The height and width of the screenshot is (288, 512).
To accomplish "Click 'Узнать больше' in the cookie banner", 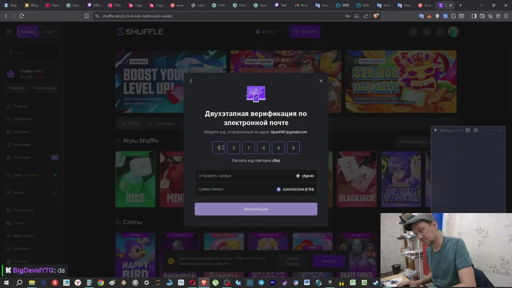I will [x=292, y=261].
